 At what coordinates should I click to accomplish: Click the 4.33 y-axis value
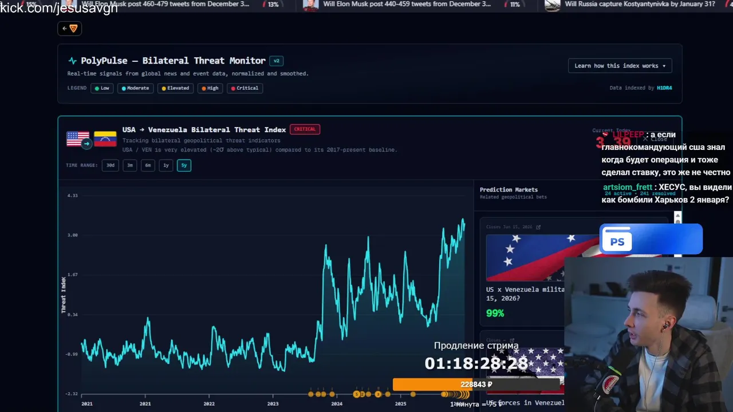pyautogui.click(x=72, y=196)
